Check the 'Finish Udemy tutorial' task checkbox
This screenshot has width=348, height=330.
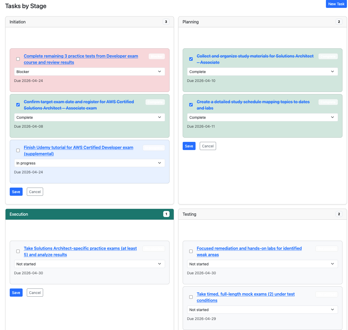click(x=18, y=150)
